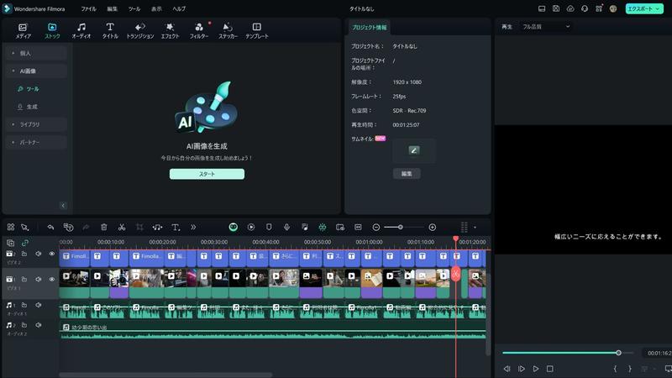Image resolution: width=672 pixels, height=378 pixels.
Task: Select 生成 under AI画像
Action: tap(32, 107)
